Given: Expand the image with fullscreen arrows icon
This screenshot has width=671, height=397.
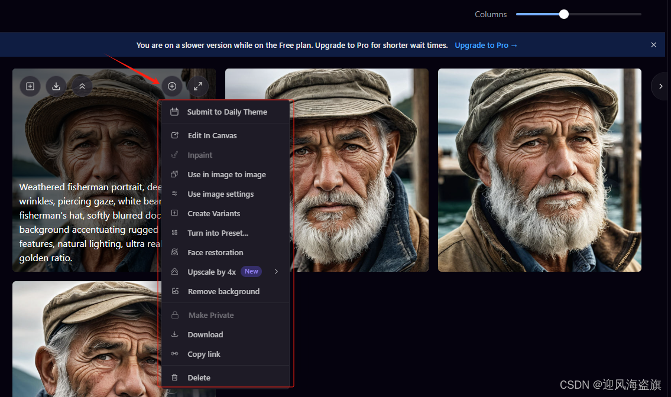Looking at the screenshot, I should [x=197, y=86].
